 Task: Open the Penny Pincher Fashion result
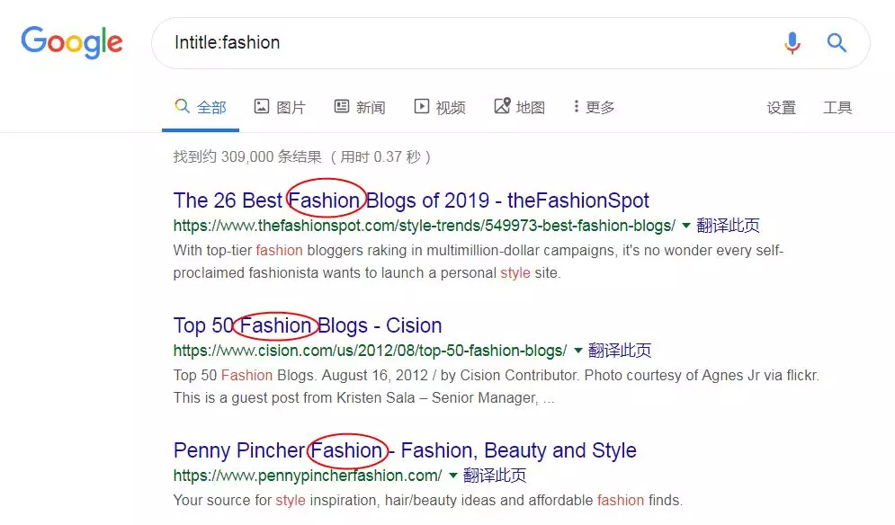[x=405, y=450]
